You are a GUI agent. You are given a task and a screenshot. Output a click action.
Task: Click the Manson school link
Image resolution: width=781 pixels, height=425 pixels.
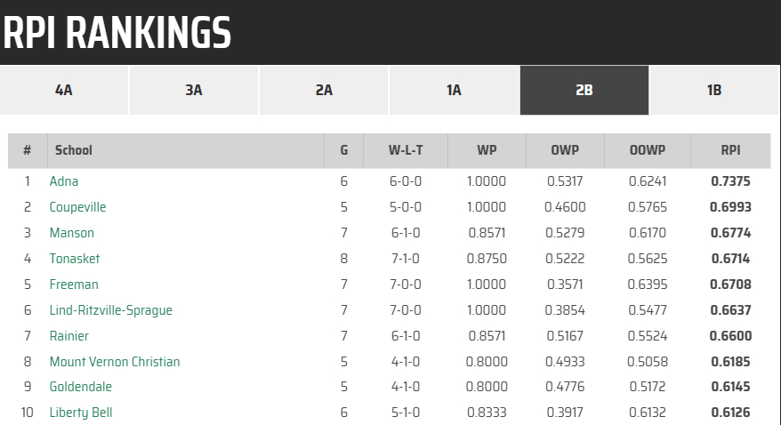coord(71,233)
